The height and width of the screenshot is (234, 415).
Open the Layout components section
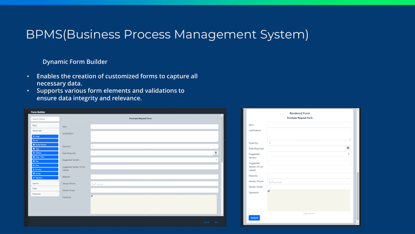(x=45, y=183)
